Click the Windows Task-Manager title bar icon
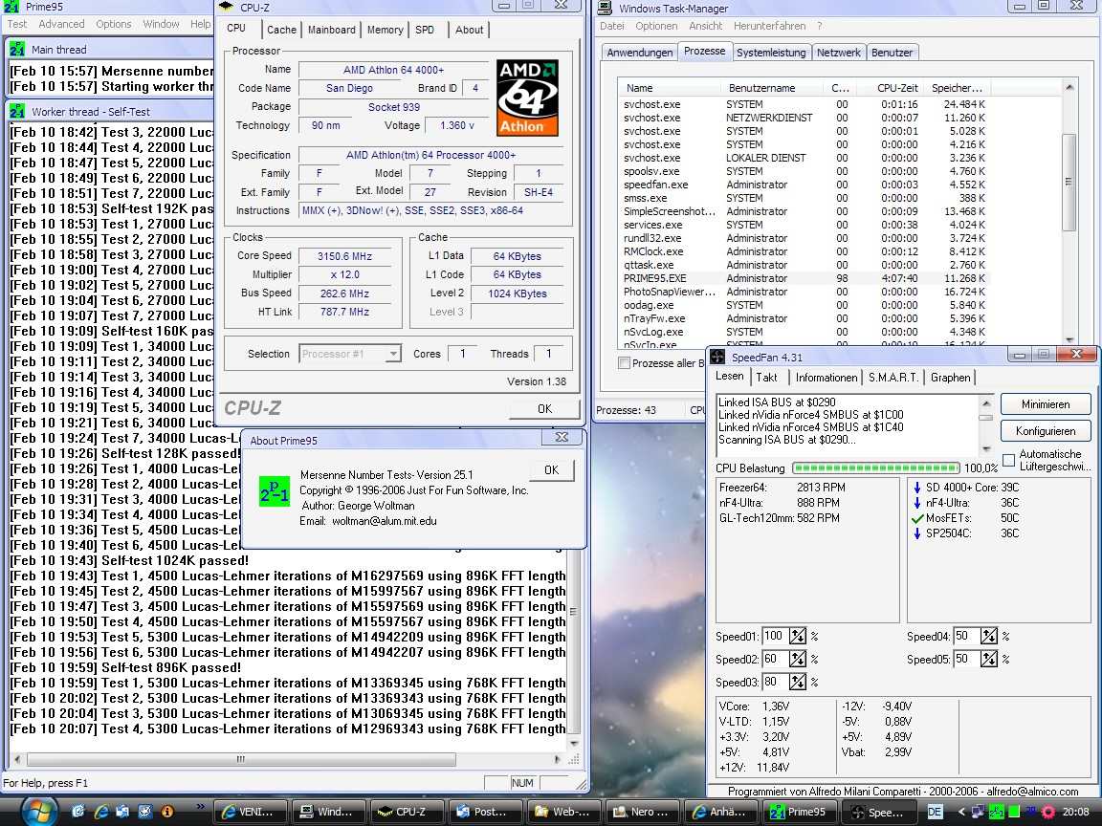Image resolution: width=1102 pixels, height=826 pixels. point(605,8)
